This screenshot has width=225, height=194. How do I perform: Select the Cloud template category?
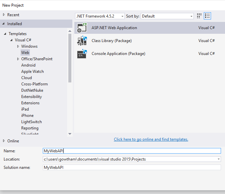pyautogui.click(x=27, y=78)
